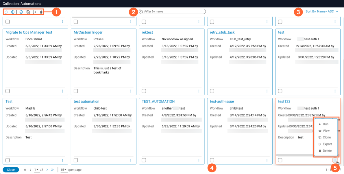Tick the test-auth-issue card checkbox

(x=212, y=160)
